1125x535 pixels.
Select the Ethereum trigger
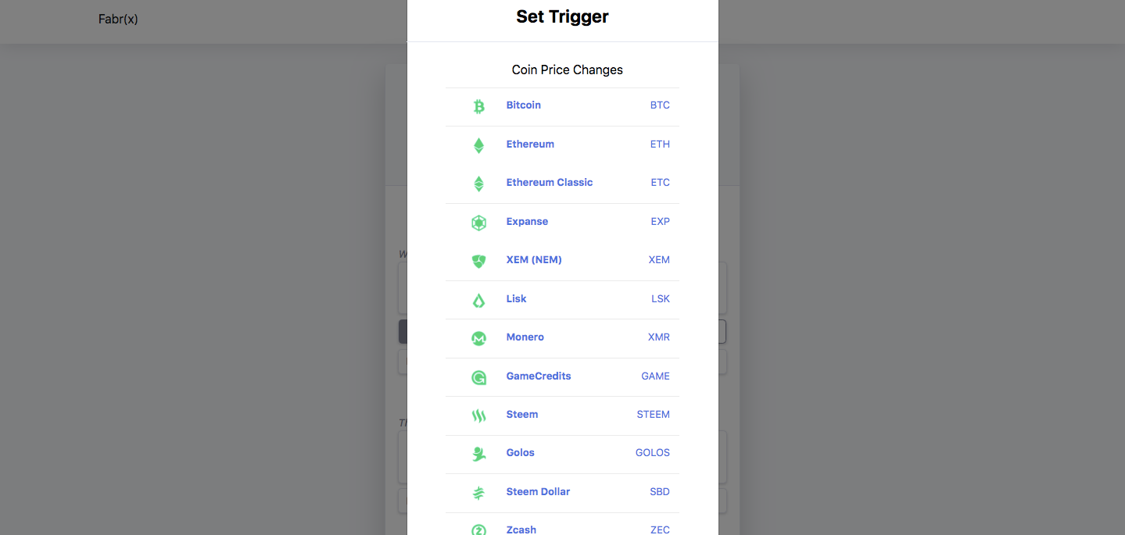[x=530, y=144]
